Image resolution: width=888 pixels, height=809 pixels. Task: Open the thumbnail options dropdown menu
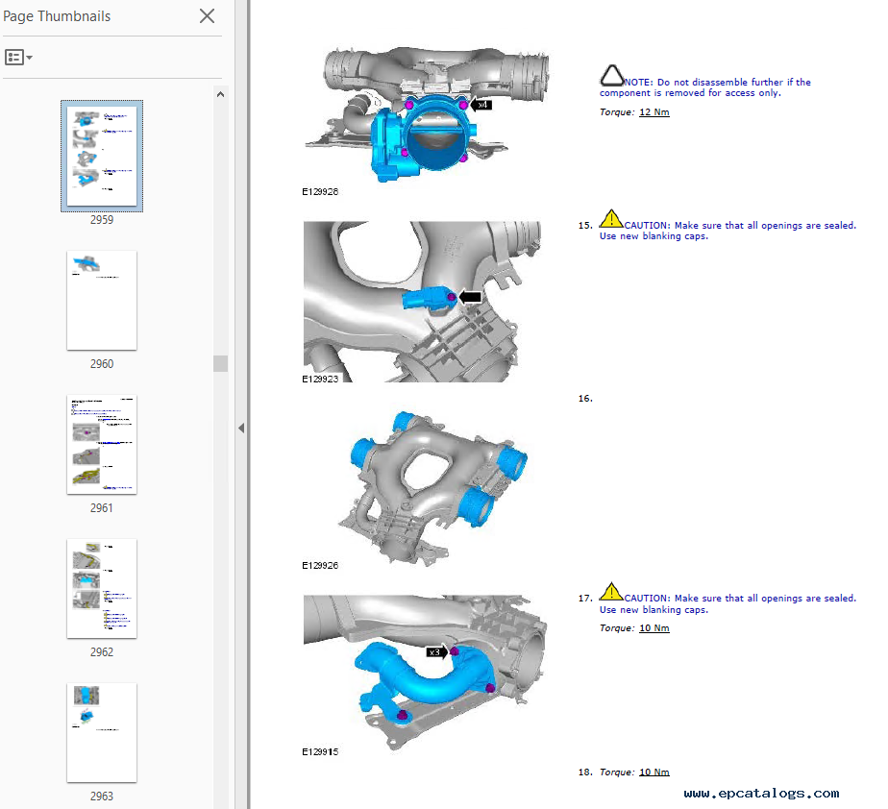pyautogui.click(x=18, y=58)
